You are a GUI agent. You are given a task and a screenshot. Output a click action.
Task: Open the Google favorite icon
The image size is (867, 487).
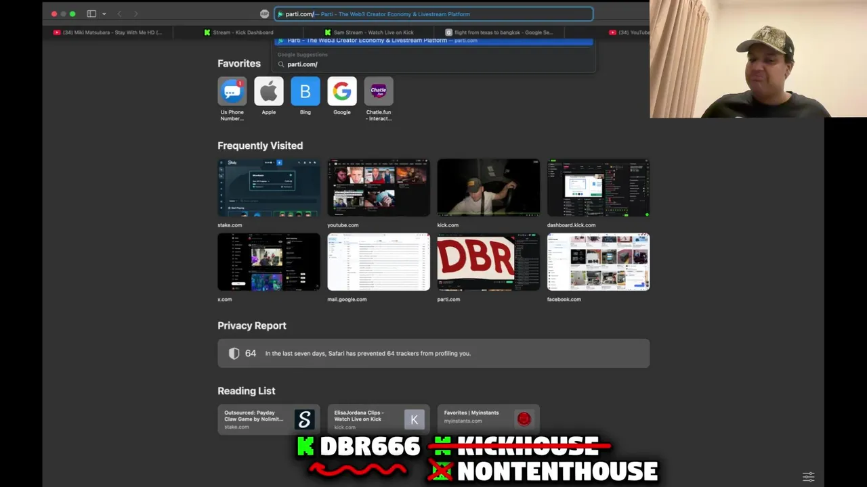point(341,91)
